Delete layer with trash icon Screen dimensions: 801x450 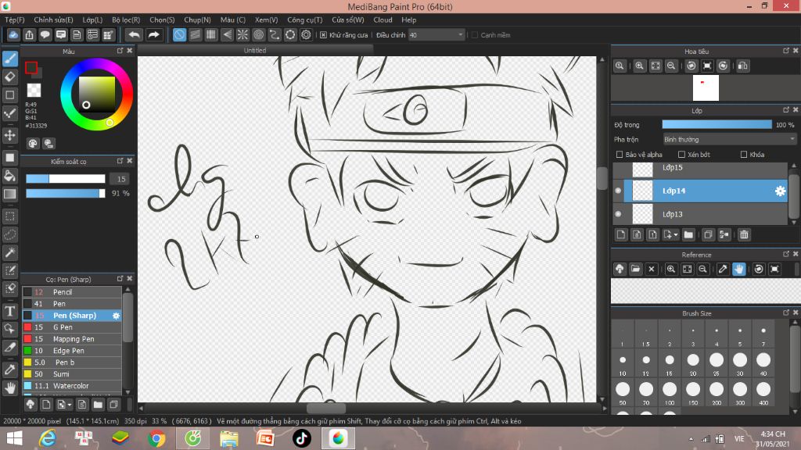(x=744, y=234)
